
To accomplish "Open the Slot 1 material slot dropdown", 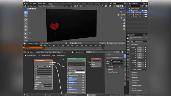I will pyautogui.click(x=67, y=52).
